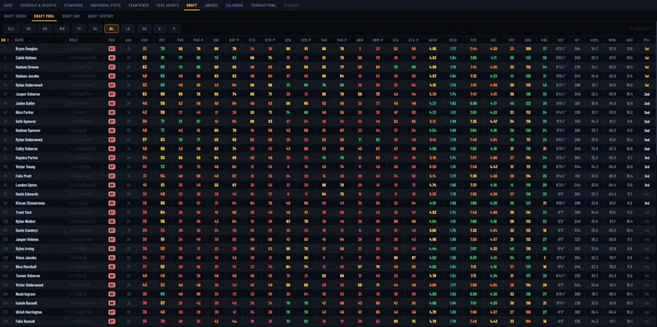Open Schedule & Results tab
This screenshot has width=657, height=327.
(38, 5)
